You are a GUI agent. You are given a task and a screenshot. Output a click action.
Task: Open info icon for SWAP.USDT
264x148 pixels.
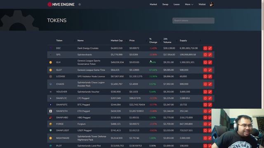coord(205,130)
